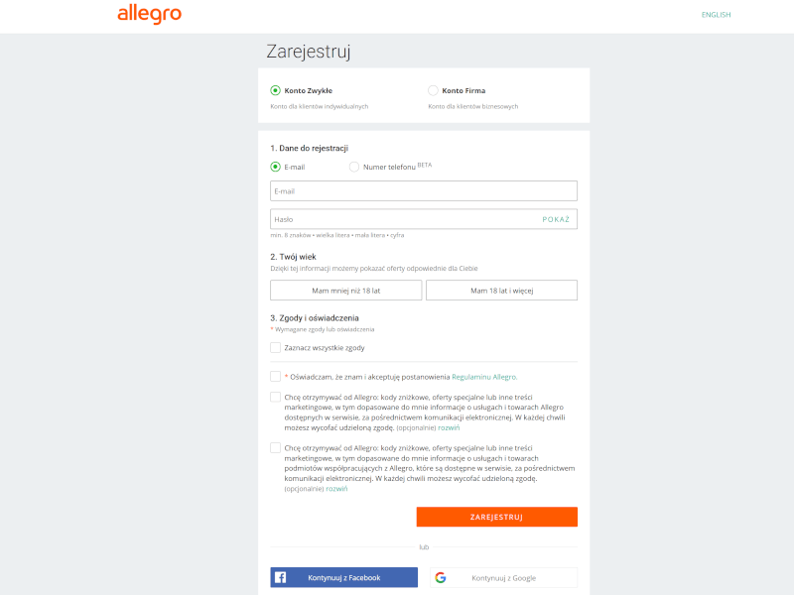Select the Konto Firma radio button

[433, 90]
